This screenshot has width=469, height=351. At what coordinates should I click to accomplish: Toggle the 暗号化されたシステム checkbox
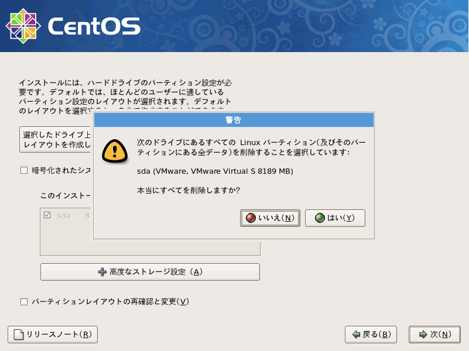pos(24,171)
